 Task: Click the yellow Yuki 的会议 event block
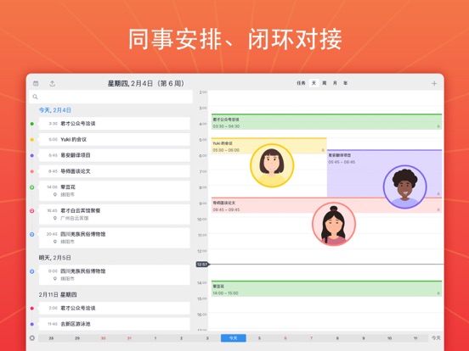pyautogui.click(x=268, y=146)
